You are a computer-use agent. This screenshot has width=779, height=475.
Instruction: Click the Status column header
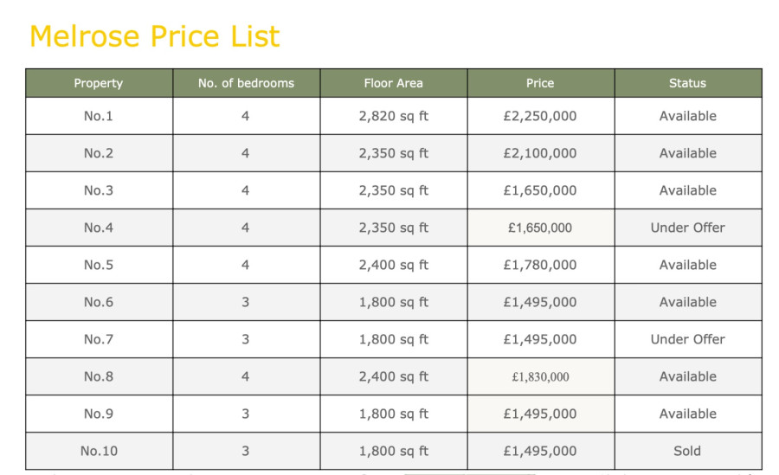[x=688, y=83]
